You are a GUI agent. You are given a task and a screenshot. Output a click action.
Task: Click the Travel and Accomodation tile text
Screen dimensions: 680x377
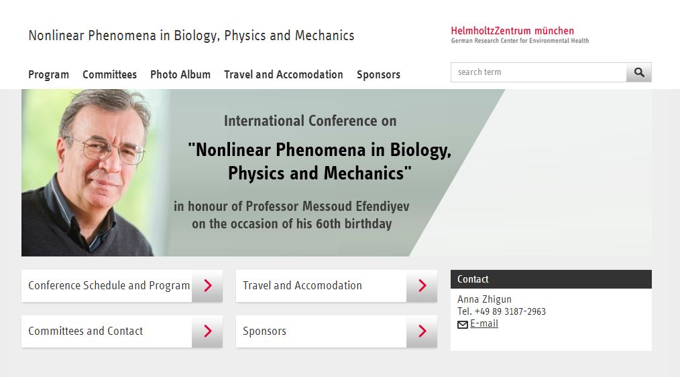pos(302,286)
